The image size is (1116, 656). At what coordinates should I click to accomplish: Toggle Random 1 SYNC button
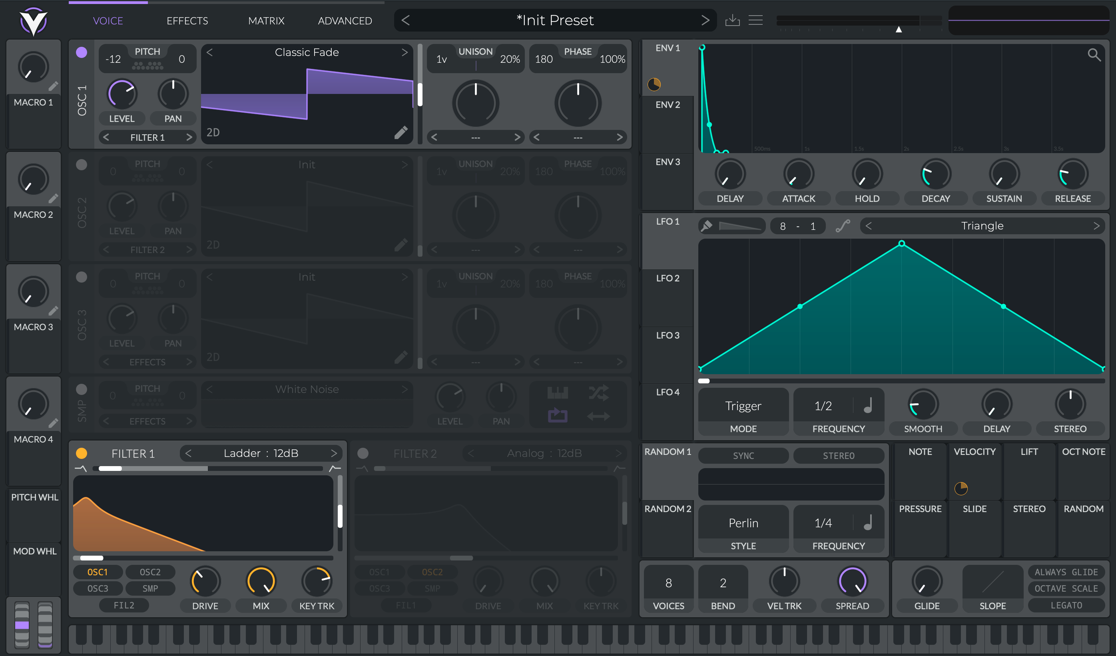[x=743, y=455]
